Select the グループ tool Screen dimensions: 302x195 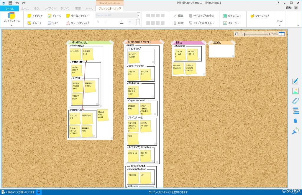pos(36,23)
